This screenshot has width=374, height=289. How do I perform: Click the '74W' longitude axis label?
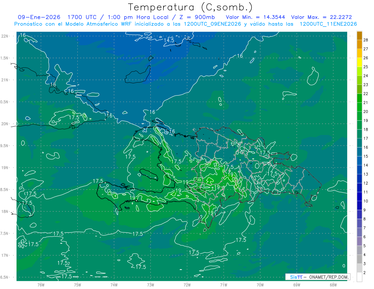tap(114, 285)
